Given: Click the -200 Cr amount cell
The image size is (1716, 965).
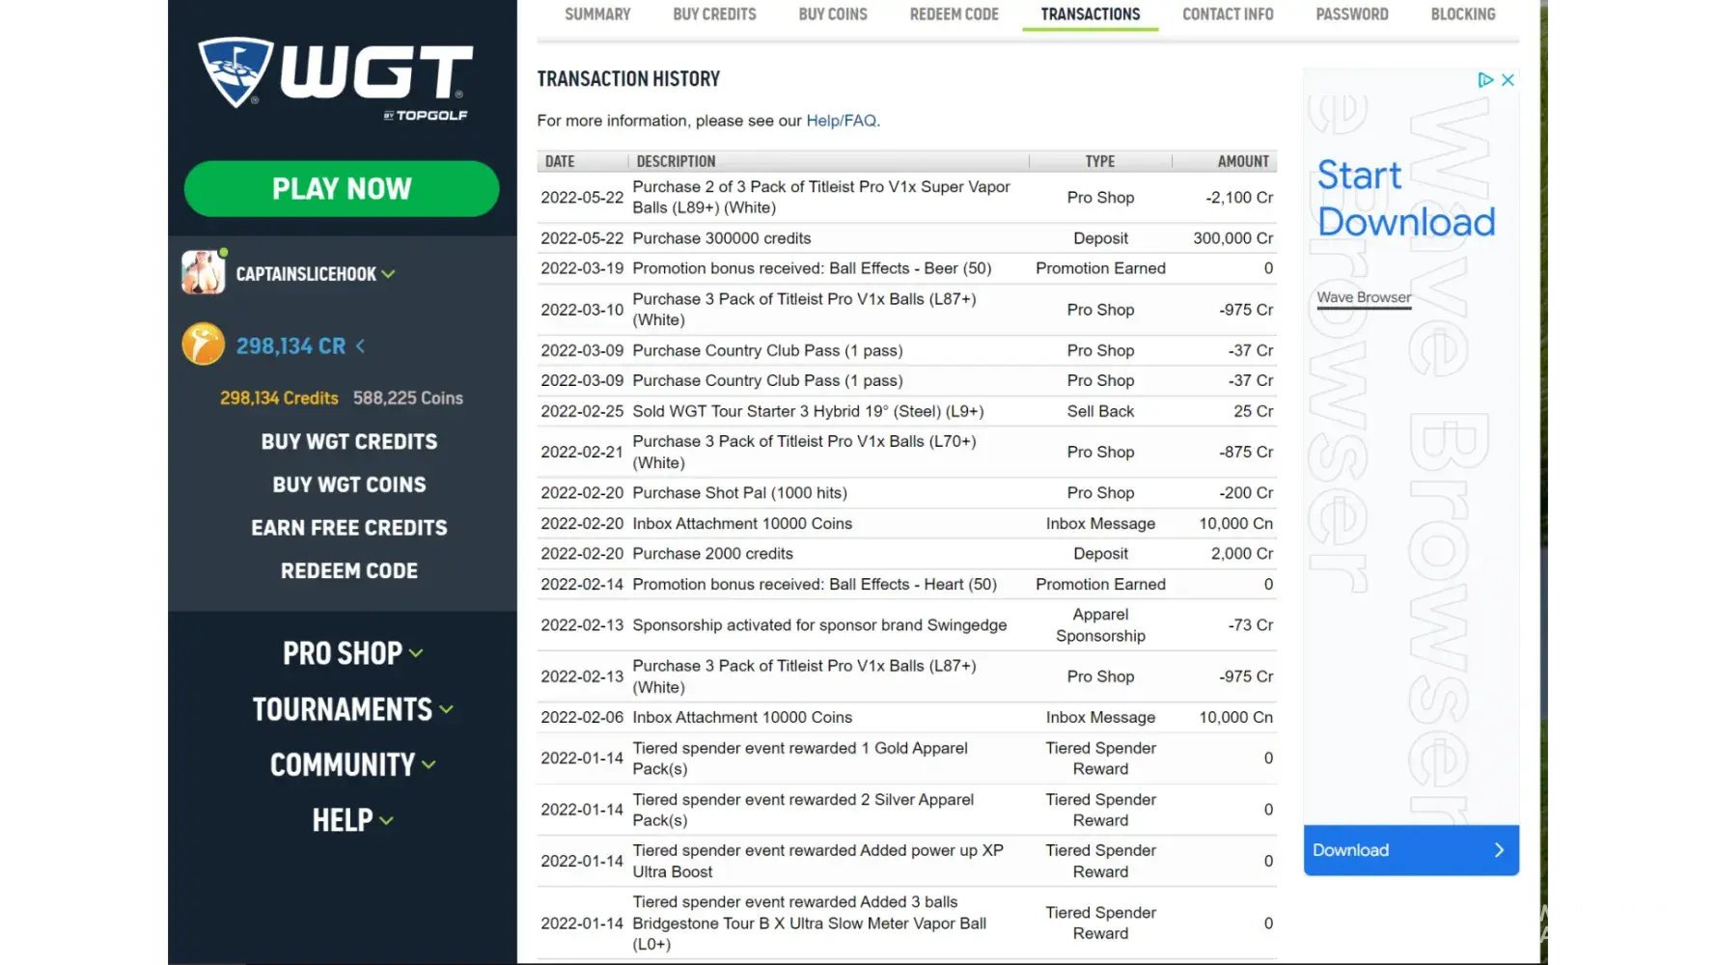Looking at the screenshot, I should coord(1246,493).
